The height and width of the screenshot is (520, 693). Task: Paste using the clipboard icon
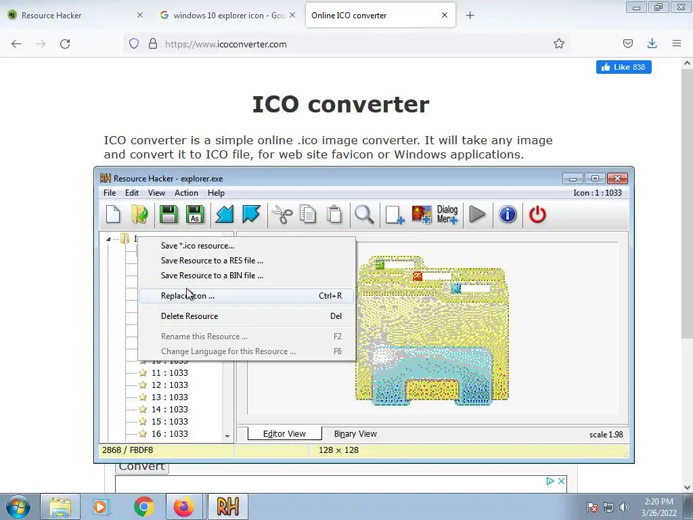coord(334,215)
